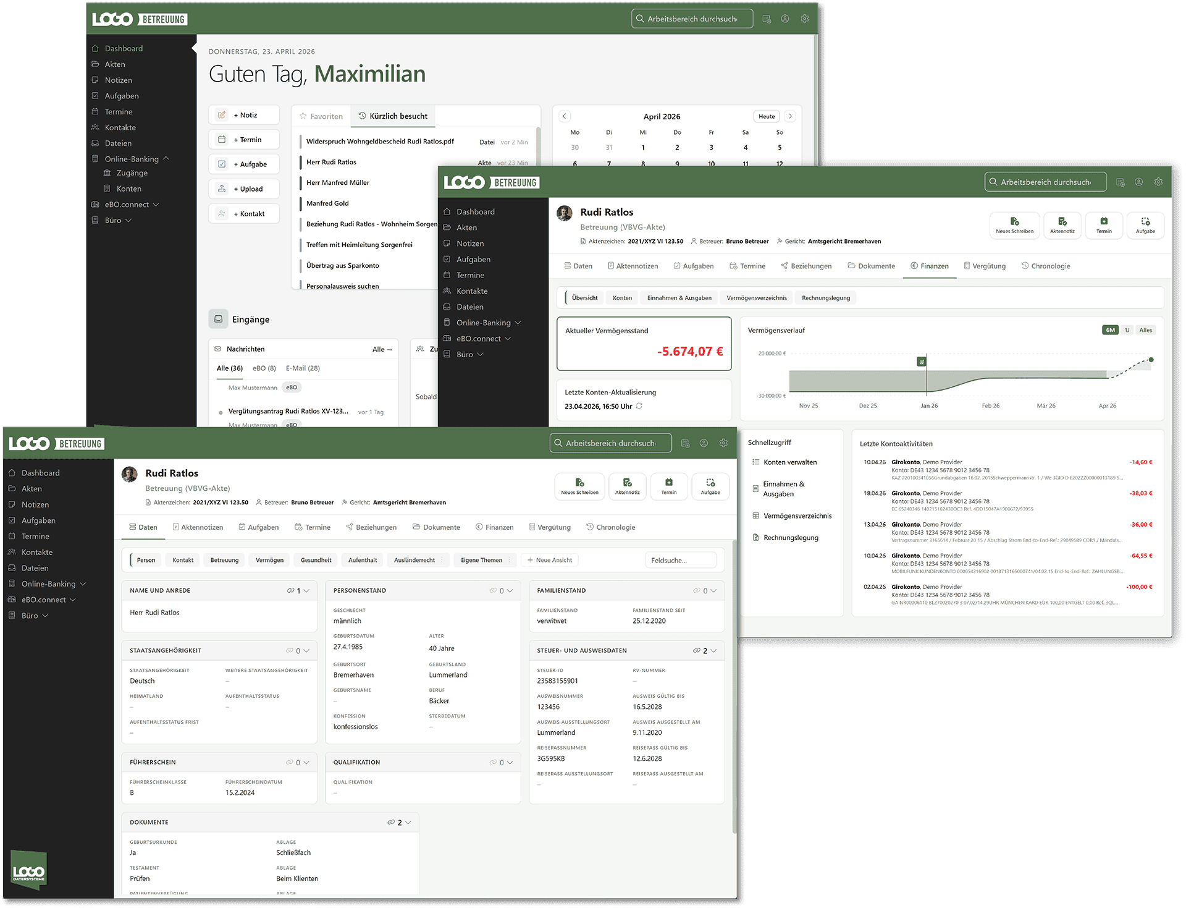Go to next month in April 2026 calendar
Viewport: 1186px width, 908px height.
tap(790, 116)
